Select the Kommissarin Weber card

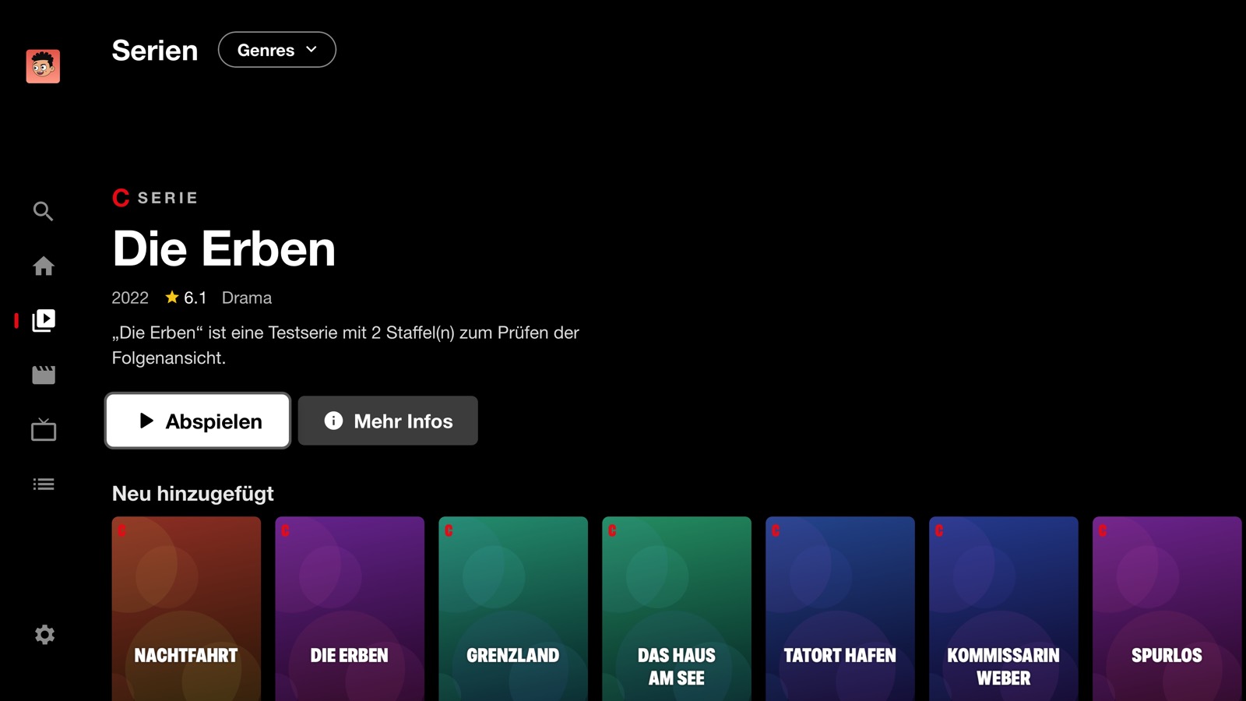tap(1004, 608)
